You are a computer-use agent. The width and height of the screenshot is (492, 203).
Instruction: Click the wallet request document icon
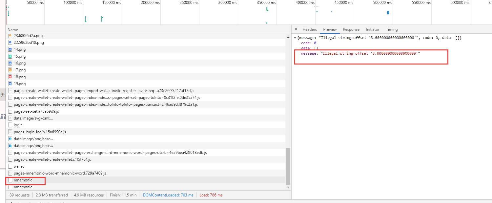coord(10,166)
